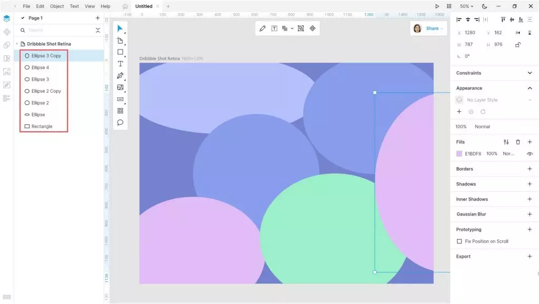Click the pencil edit icon in top toolbar
Image resolution: width=539 pixels, height=304 pixels.
pyautogui.click(x=263, y=28)
